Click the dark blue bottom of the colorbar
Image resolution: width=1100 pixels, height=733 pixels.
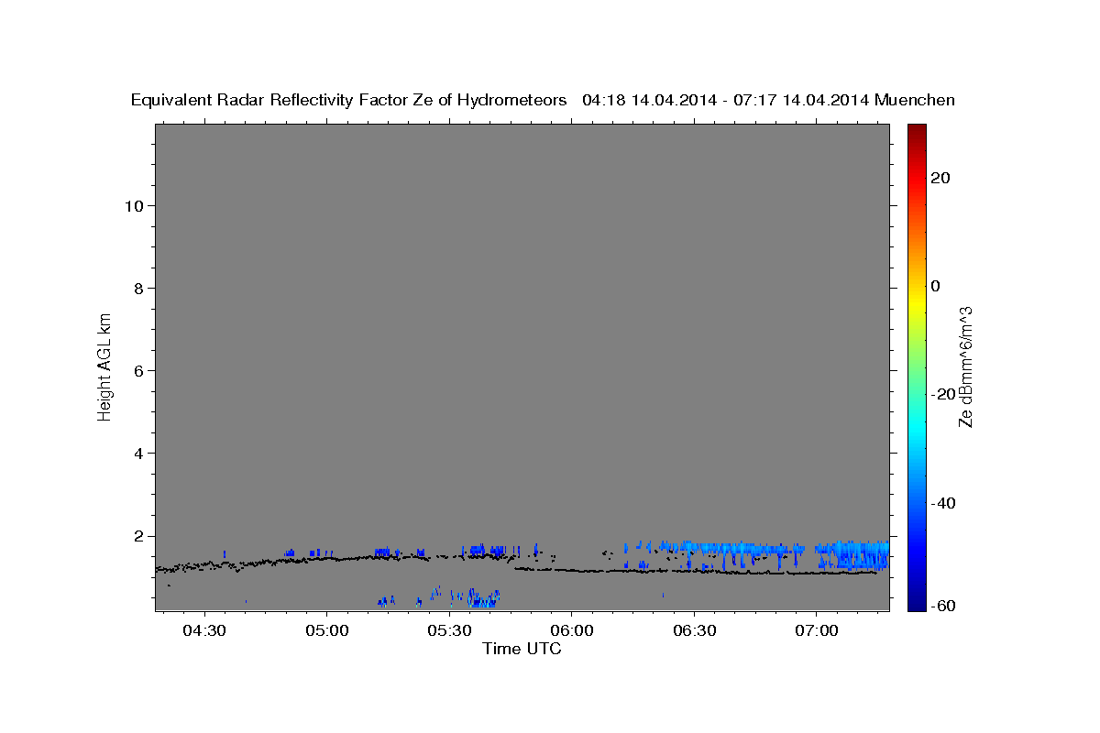916,603
